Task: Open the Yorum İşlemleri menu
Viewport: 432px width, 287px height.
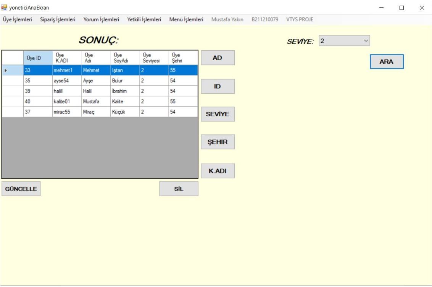Action: 101,19
